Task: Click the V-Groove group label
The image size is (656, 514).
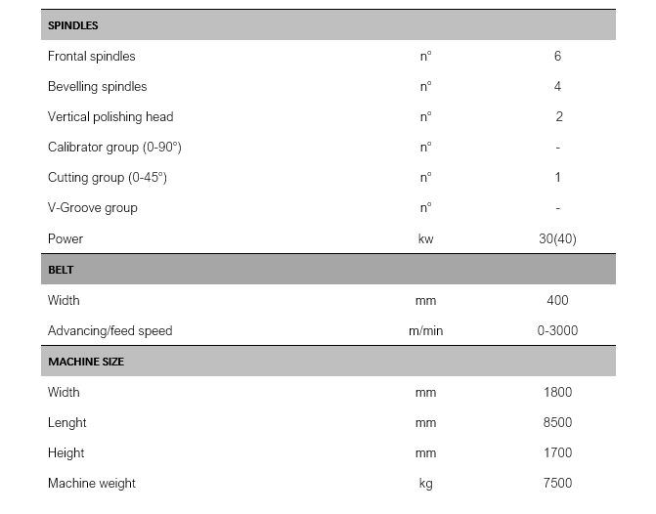Action: pyautogui.click(x=93, y=207)
